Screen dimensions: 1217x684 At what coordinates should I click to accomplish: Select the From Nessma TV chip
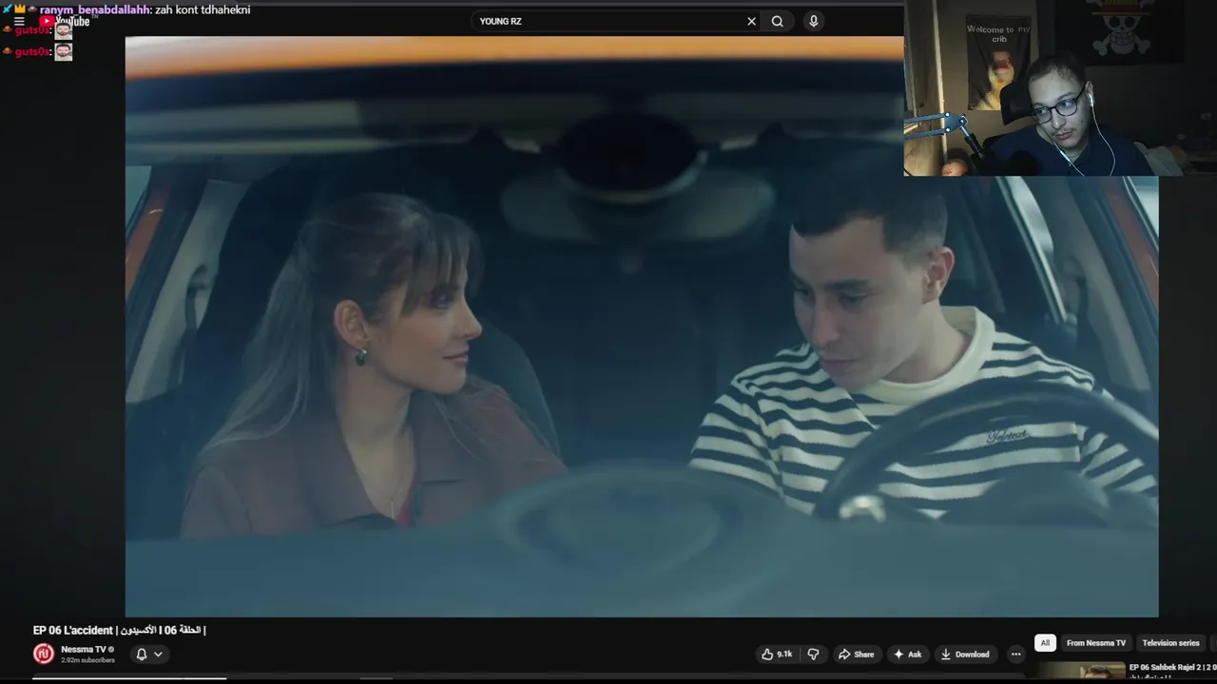pos(1096,643)
